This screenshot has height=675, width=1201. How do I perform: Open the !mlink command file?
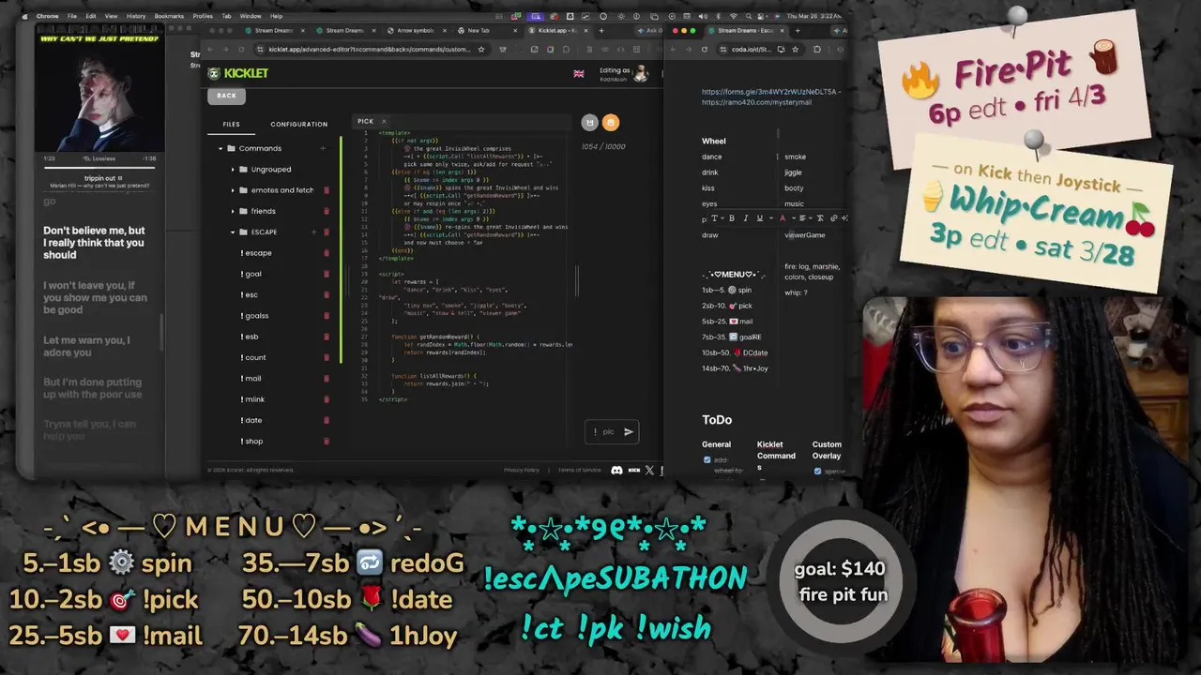[253, 399]
